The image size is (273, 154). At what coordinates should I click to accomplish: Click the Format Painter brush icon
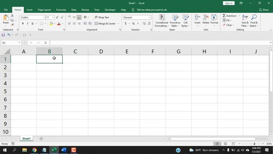click(x=12, y=25)
